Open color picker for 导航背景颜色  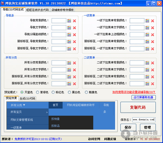pyautogui.click(x=69, y=21)
